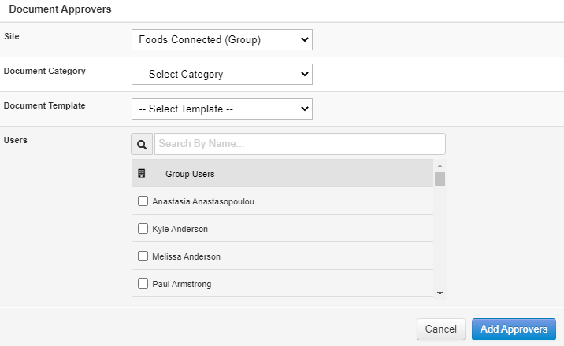
Task: Click the 'Document Category' label
Action: (x=45, y=71)
